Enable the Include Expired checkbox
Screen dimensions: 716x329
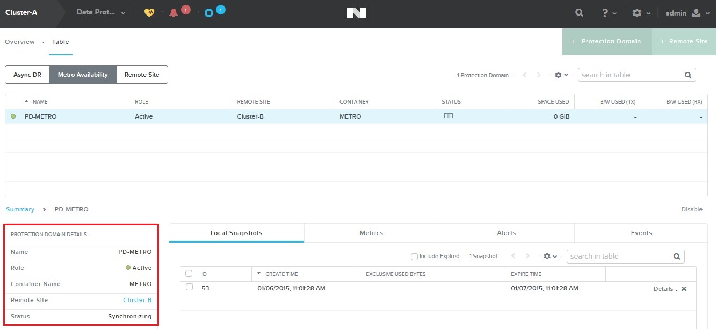click(414, 257)
